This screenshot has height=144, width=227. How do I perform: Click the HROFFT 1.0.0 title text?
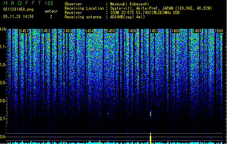tap(29, 3)
